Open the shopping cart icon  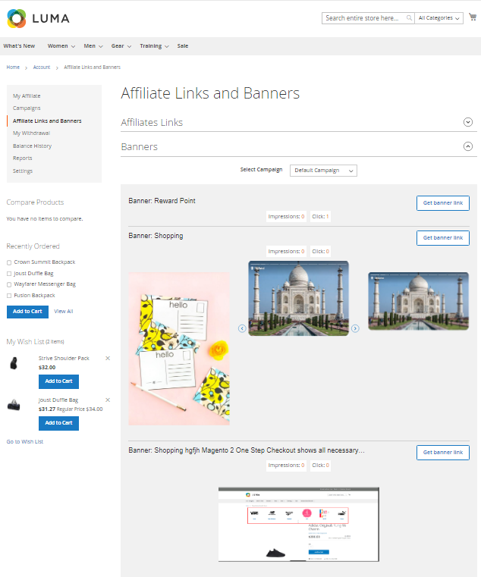(x=473, y=17)
